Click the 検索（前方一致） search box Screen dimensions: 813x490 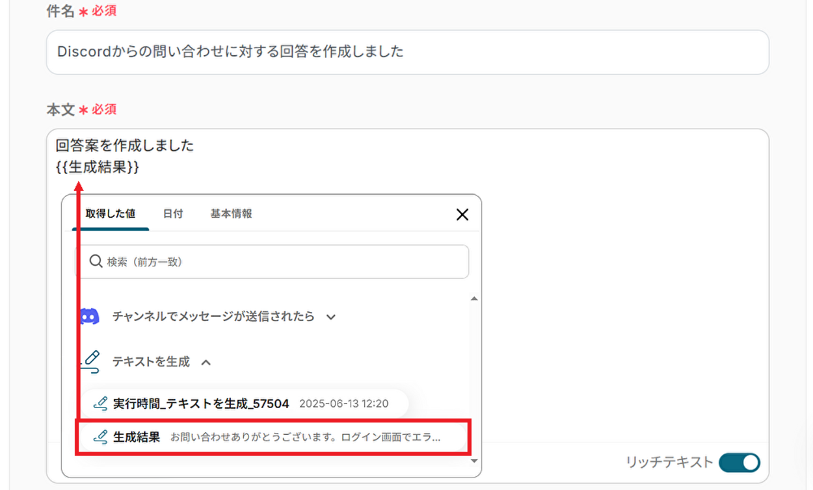pyautogui.click(x=273, y=262)
